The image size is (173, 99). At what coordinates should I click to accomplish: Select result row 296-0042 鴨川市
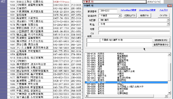126,78
